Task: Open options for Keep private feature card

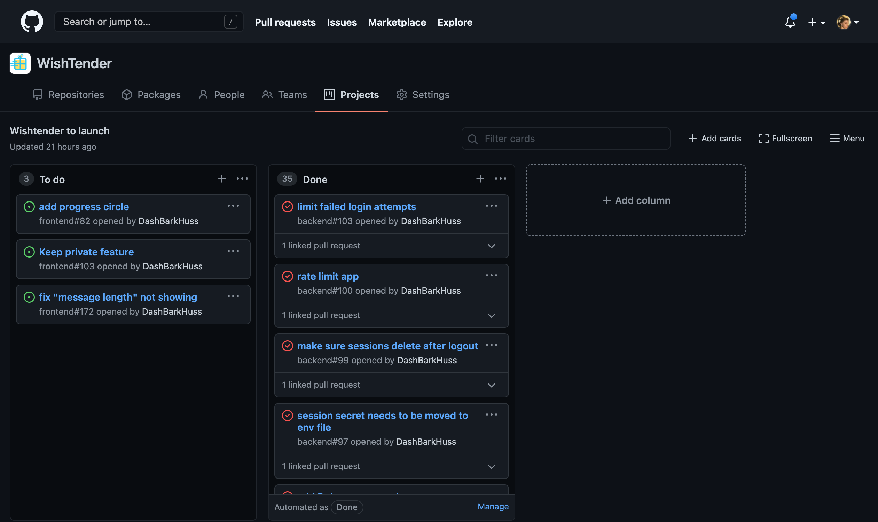Action: click(233, 251)
